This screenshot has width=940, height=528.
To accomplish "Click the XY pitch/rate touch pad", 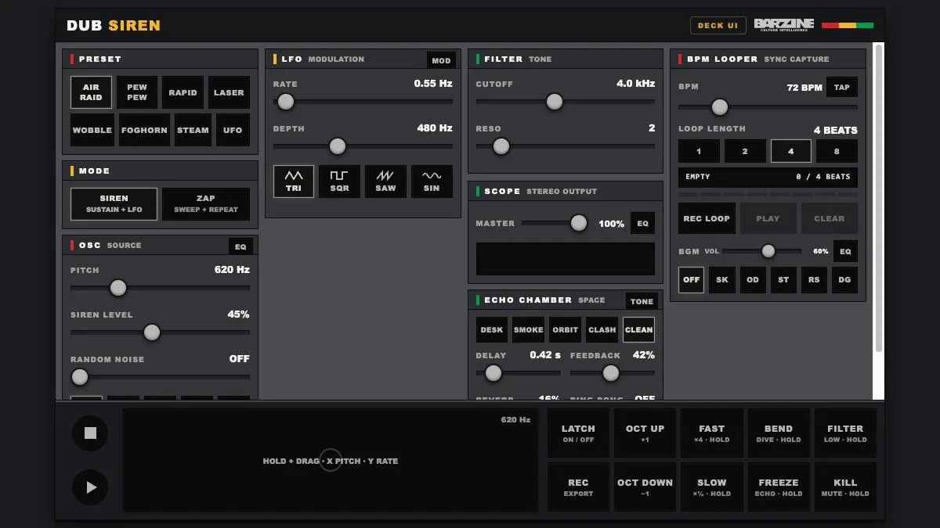I will pos(331,461).
